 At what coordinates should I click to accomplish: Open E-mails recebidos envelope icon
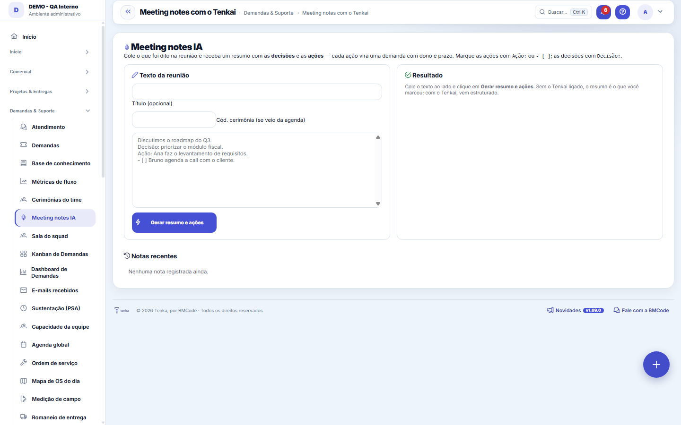point(24,290)
